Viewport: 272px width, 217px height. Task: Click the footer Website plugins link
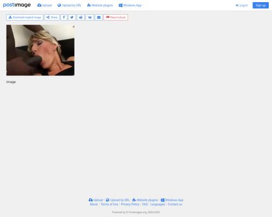tap(145, 200)
